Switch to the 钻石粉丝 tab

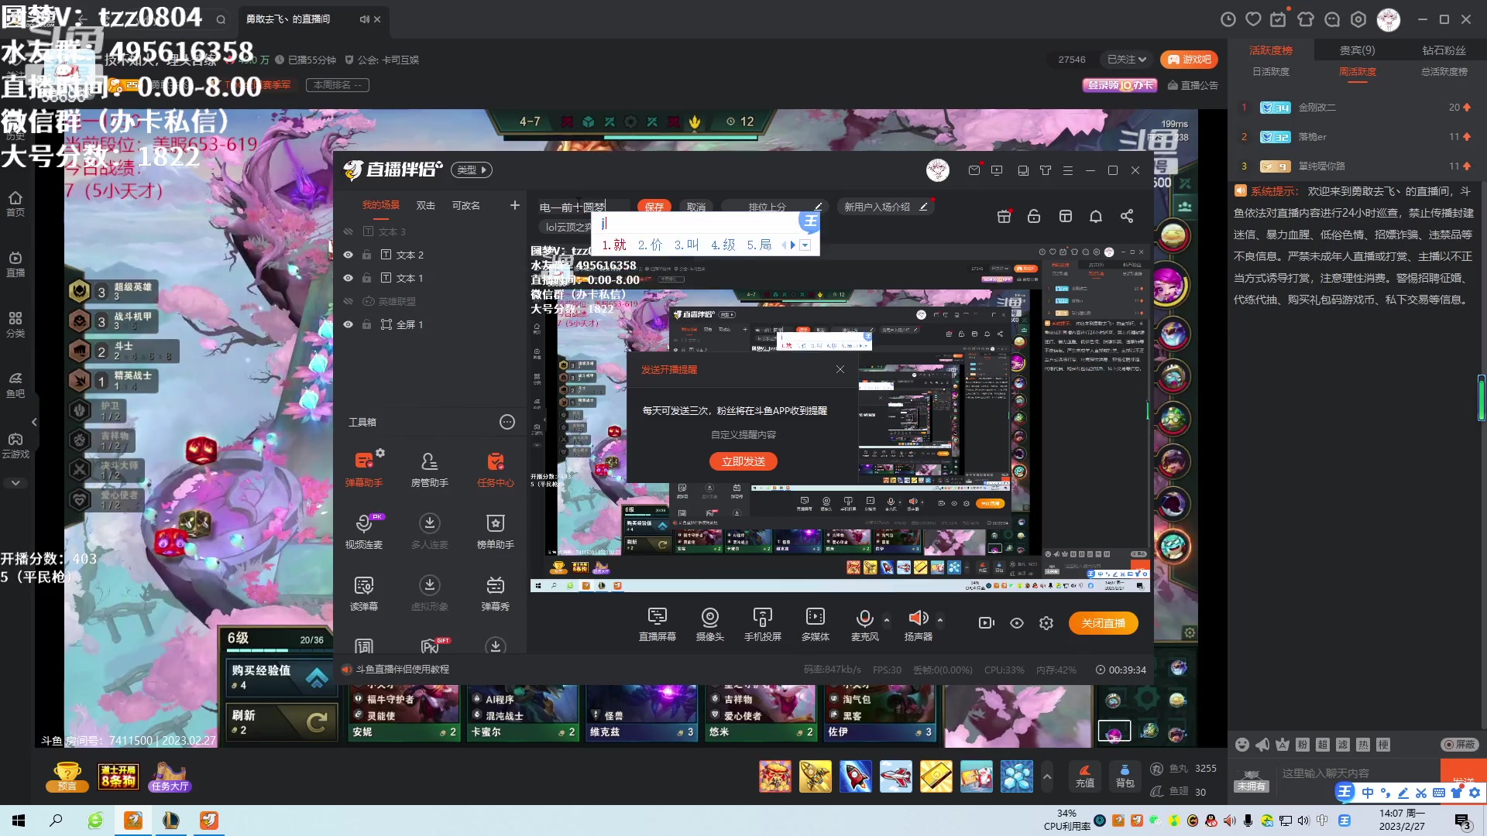(1444, 50)
